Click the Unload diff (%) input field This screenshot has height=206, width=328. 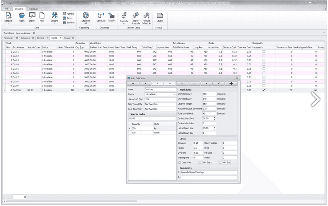click(160, 99)
